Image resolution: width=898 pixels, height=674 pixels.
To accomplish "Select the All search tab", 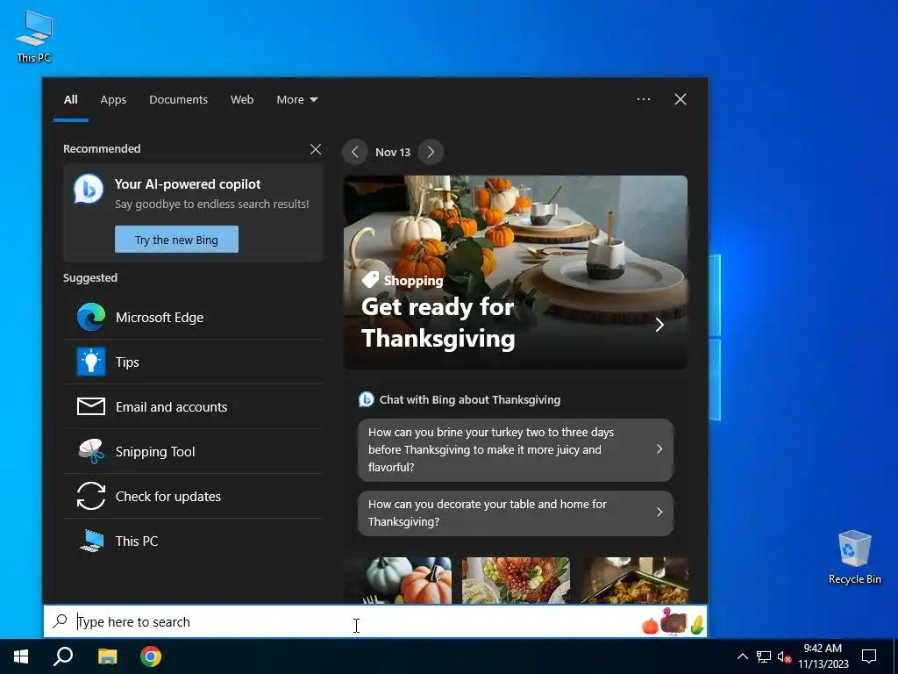I will tap(70, 99).
